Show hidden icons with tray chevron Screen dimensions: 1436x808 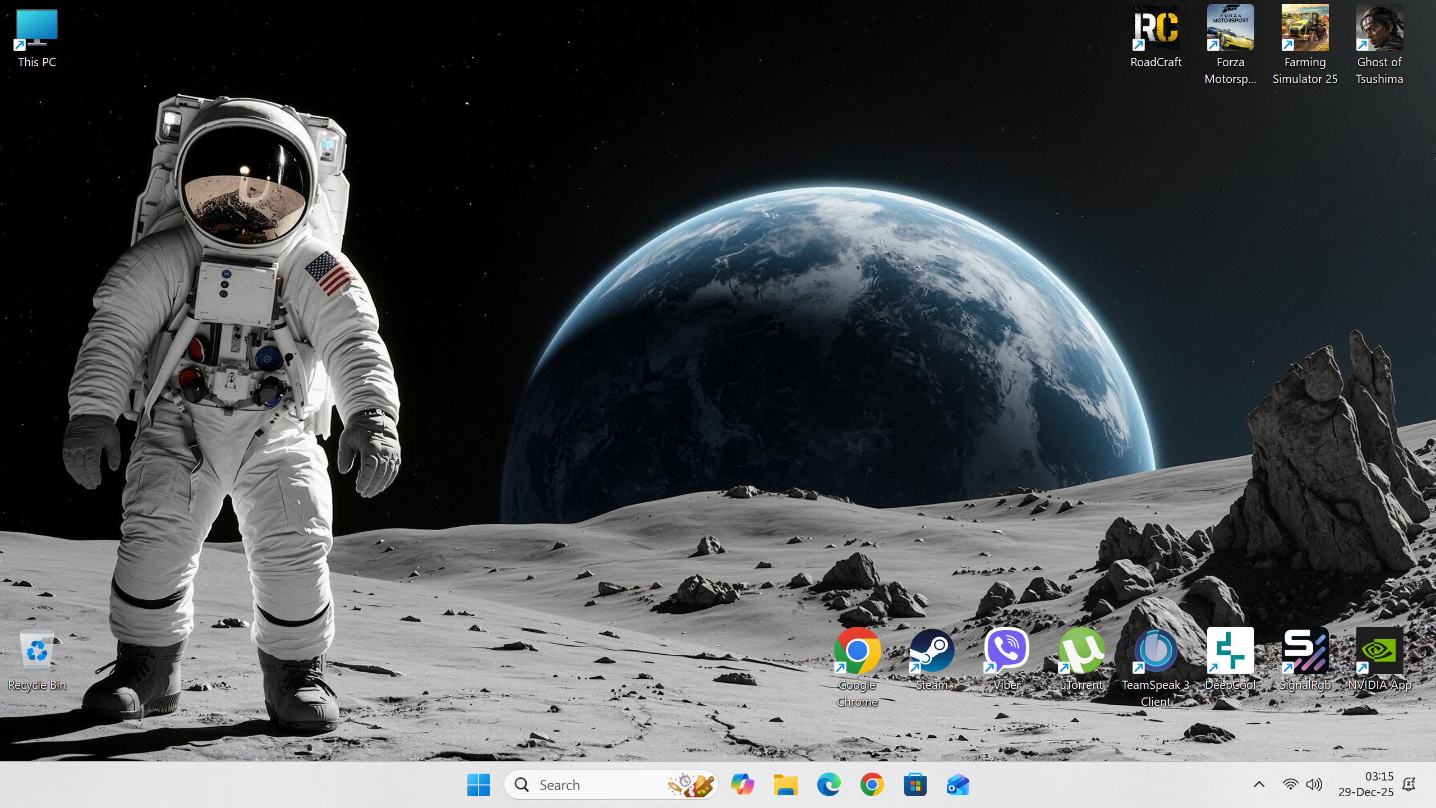pyautogui.click(x=1259, y=784)
